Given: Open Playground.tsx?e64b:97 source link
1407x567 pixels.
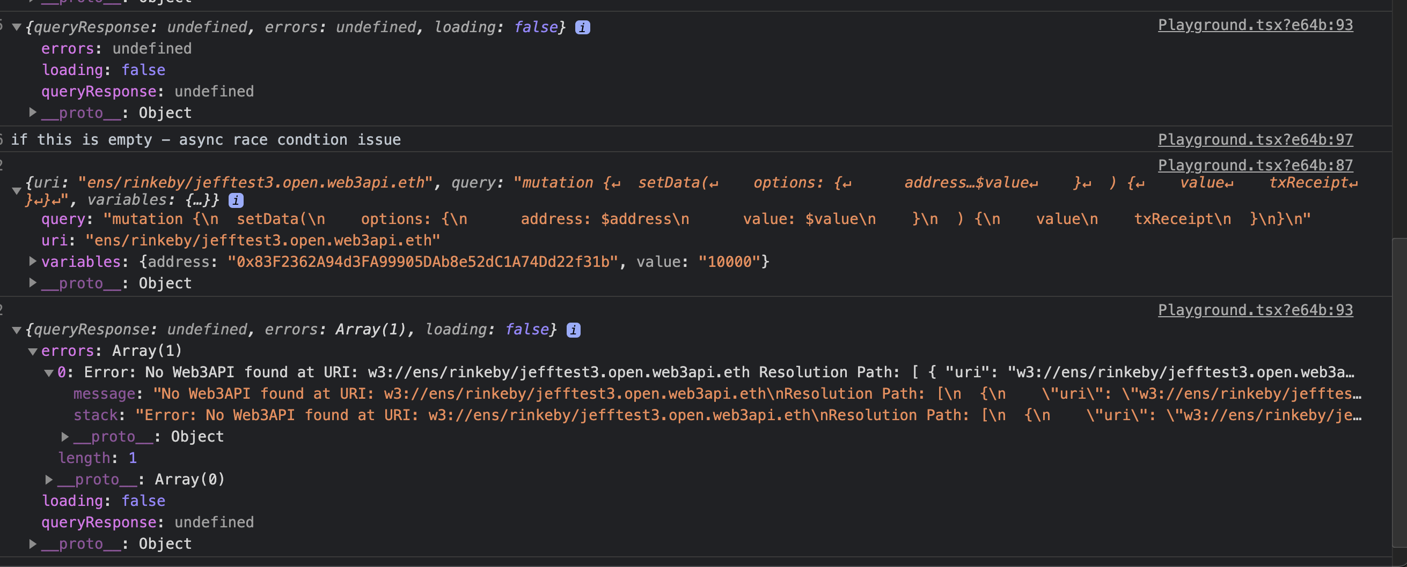Looking at the screenshot, I should coord(1255,140).
